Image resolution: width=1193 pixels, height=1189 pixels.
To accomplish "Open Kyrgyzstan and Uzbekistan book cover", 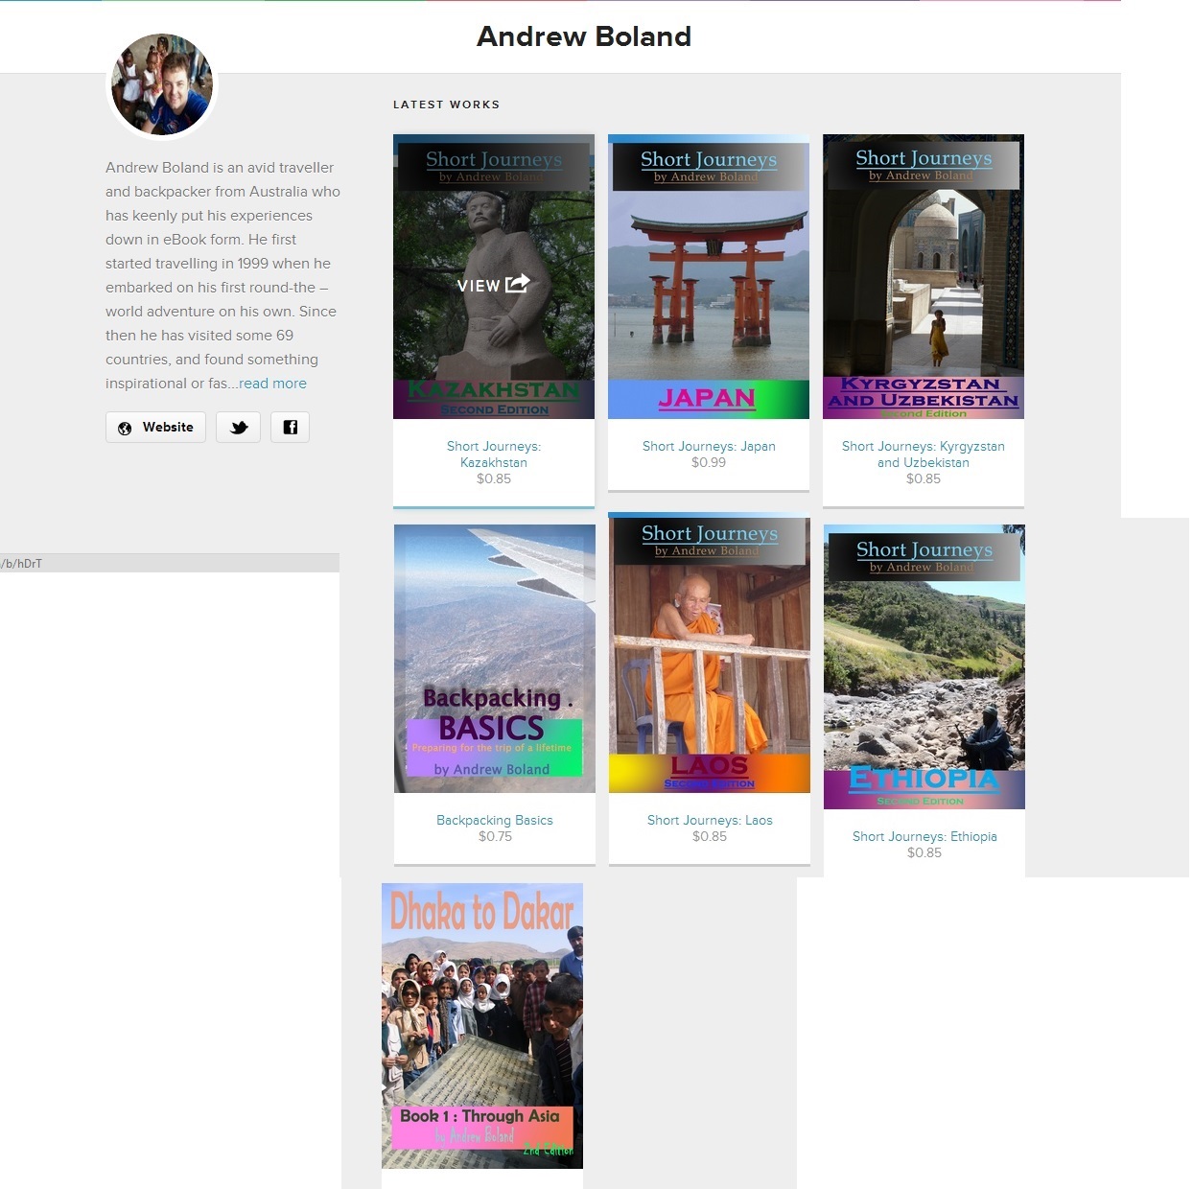I will pyautogui.click(x=923, y=276).
